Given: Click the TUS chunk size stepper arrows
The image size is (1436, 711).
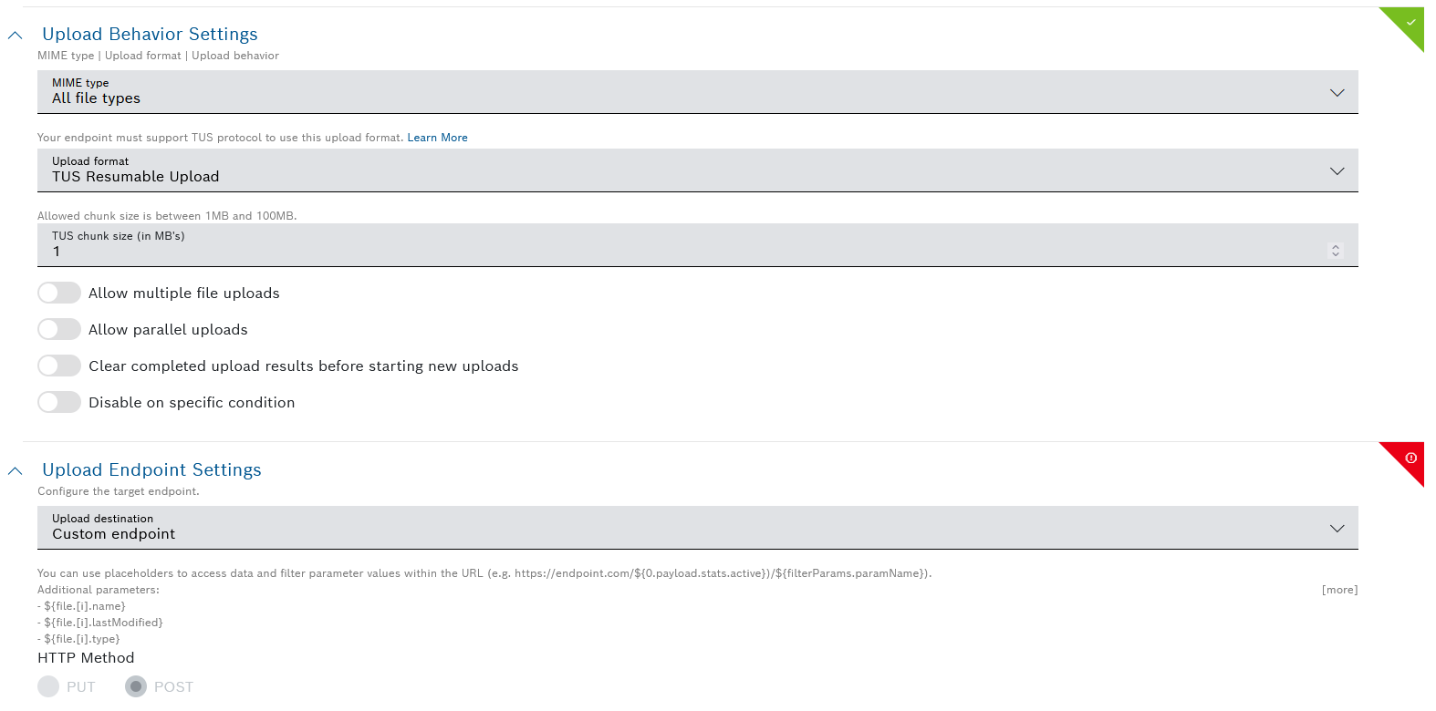Looking at the screenshot, I should click(x=1335, y=251).
